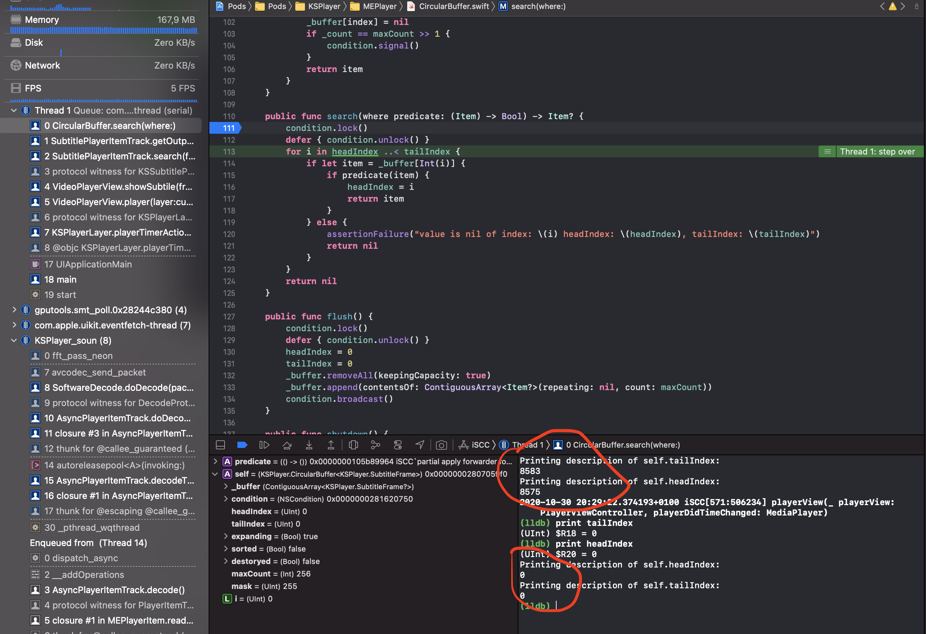
Task: Take a screenshot with the camera icon
Action: pos(442,445)
